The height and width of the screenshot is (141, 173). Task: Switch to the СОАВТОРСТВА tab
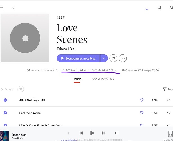(x=103, y=79)
